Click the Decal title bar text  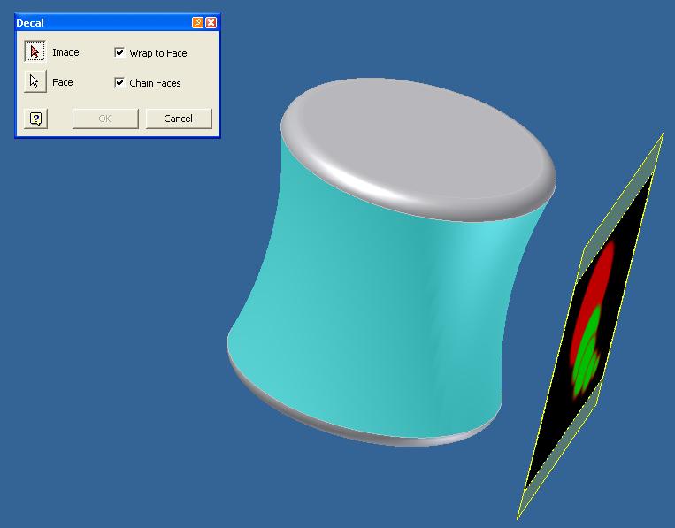click(x=30, y=23)
